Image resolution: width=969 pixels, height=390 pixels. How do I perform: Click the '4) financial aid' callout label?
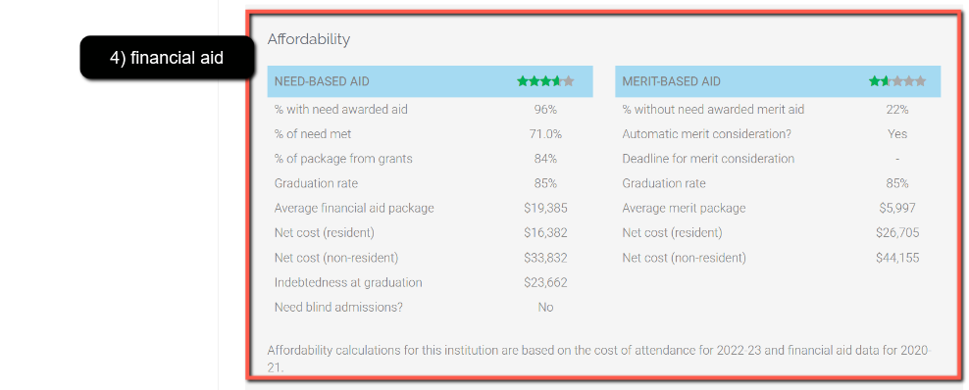tap(167, 58)
